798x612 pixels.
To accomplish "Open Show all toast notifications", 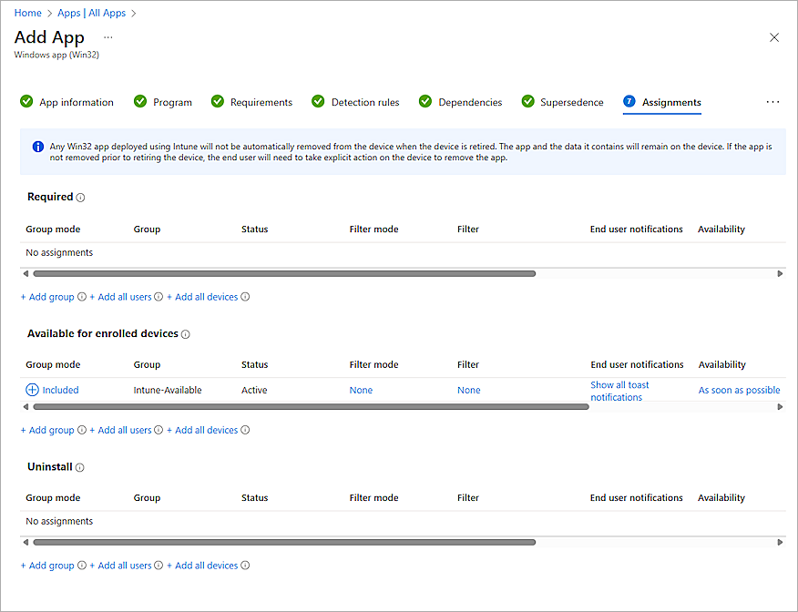I will [619, 390].
